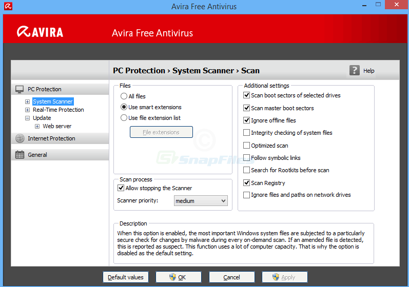Enable Integrity checking of system files
409x287 pixels.
(x=246, y=133)
